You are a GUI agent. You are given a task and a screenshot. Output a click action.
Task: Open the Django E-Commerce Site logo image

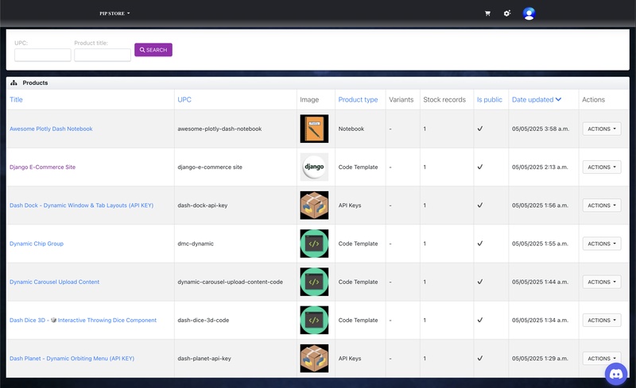314,167
